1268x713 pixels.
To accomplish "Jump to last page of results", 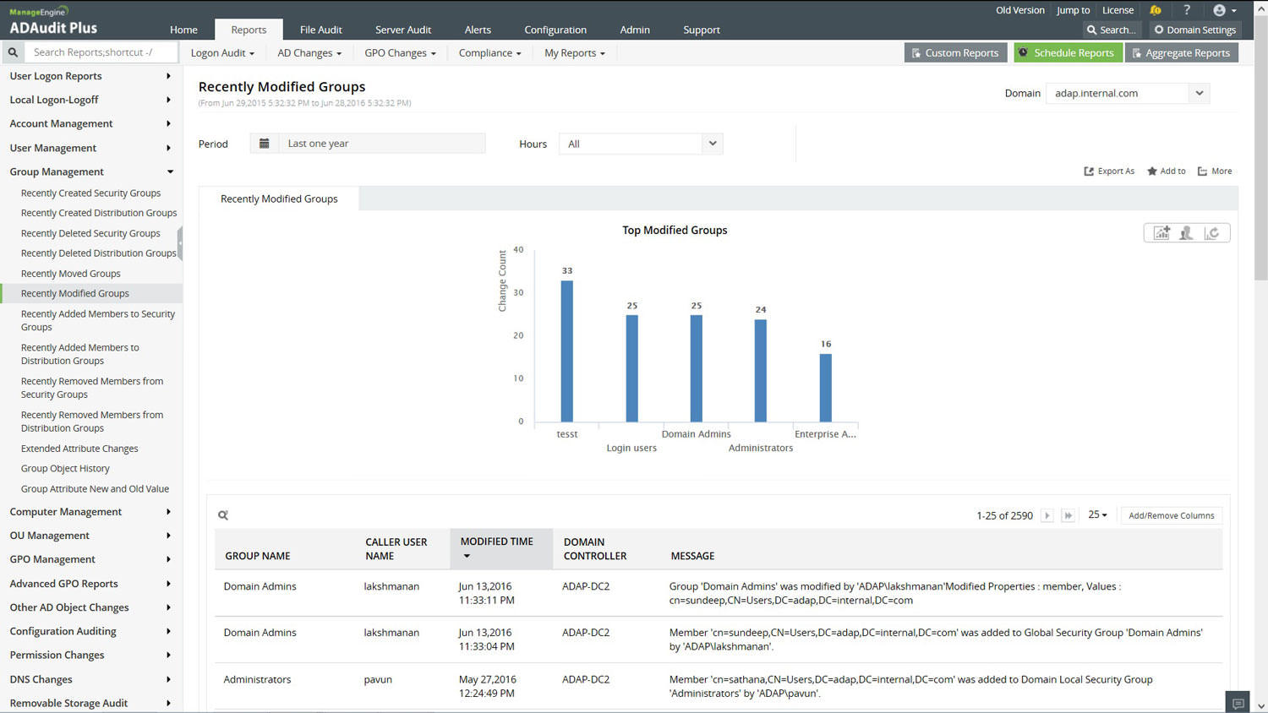I will point(1068,515).
